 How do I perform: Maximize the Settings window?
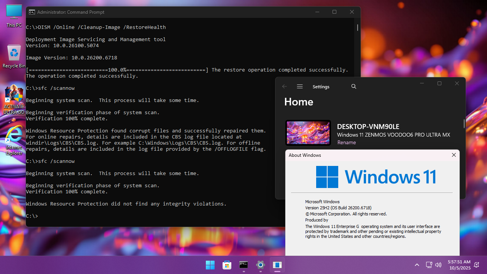coord(439,83)
